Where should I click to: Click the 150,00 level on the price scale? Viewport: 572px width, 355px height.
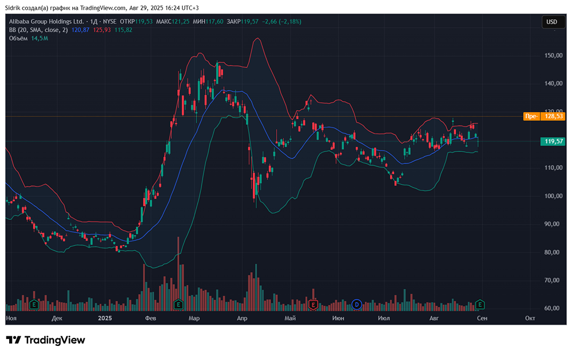pyautogui.click(x=551, y=56)
